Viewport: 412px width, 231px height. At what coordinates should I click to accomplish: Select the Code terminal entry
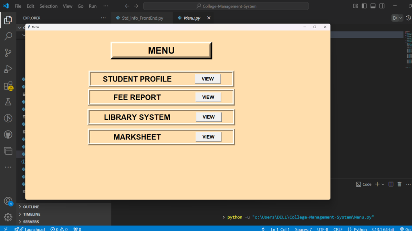pos(364,184)
